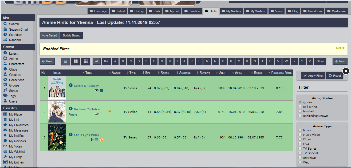This screenshot has height=168, width=351.
Task: Reset the filter settings
Action: coord(335,76)
